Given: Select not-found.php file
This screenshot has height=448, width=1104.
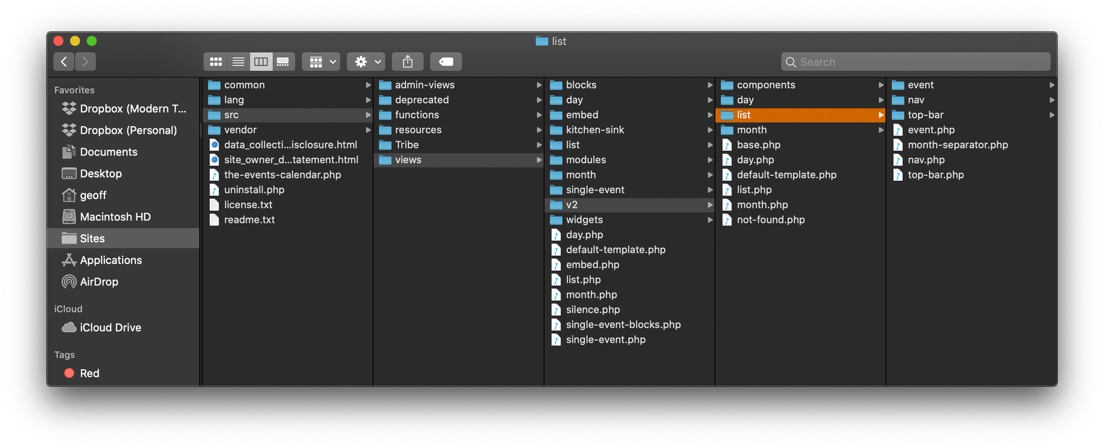Looking at the screenshot, I should [800, 219].
